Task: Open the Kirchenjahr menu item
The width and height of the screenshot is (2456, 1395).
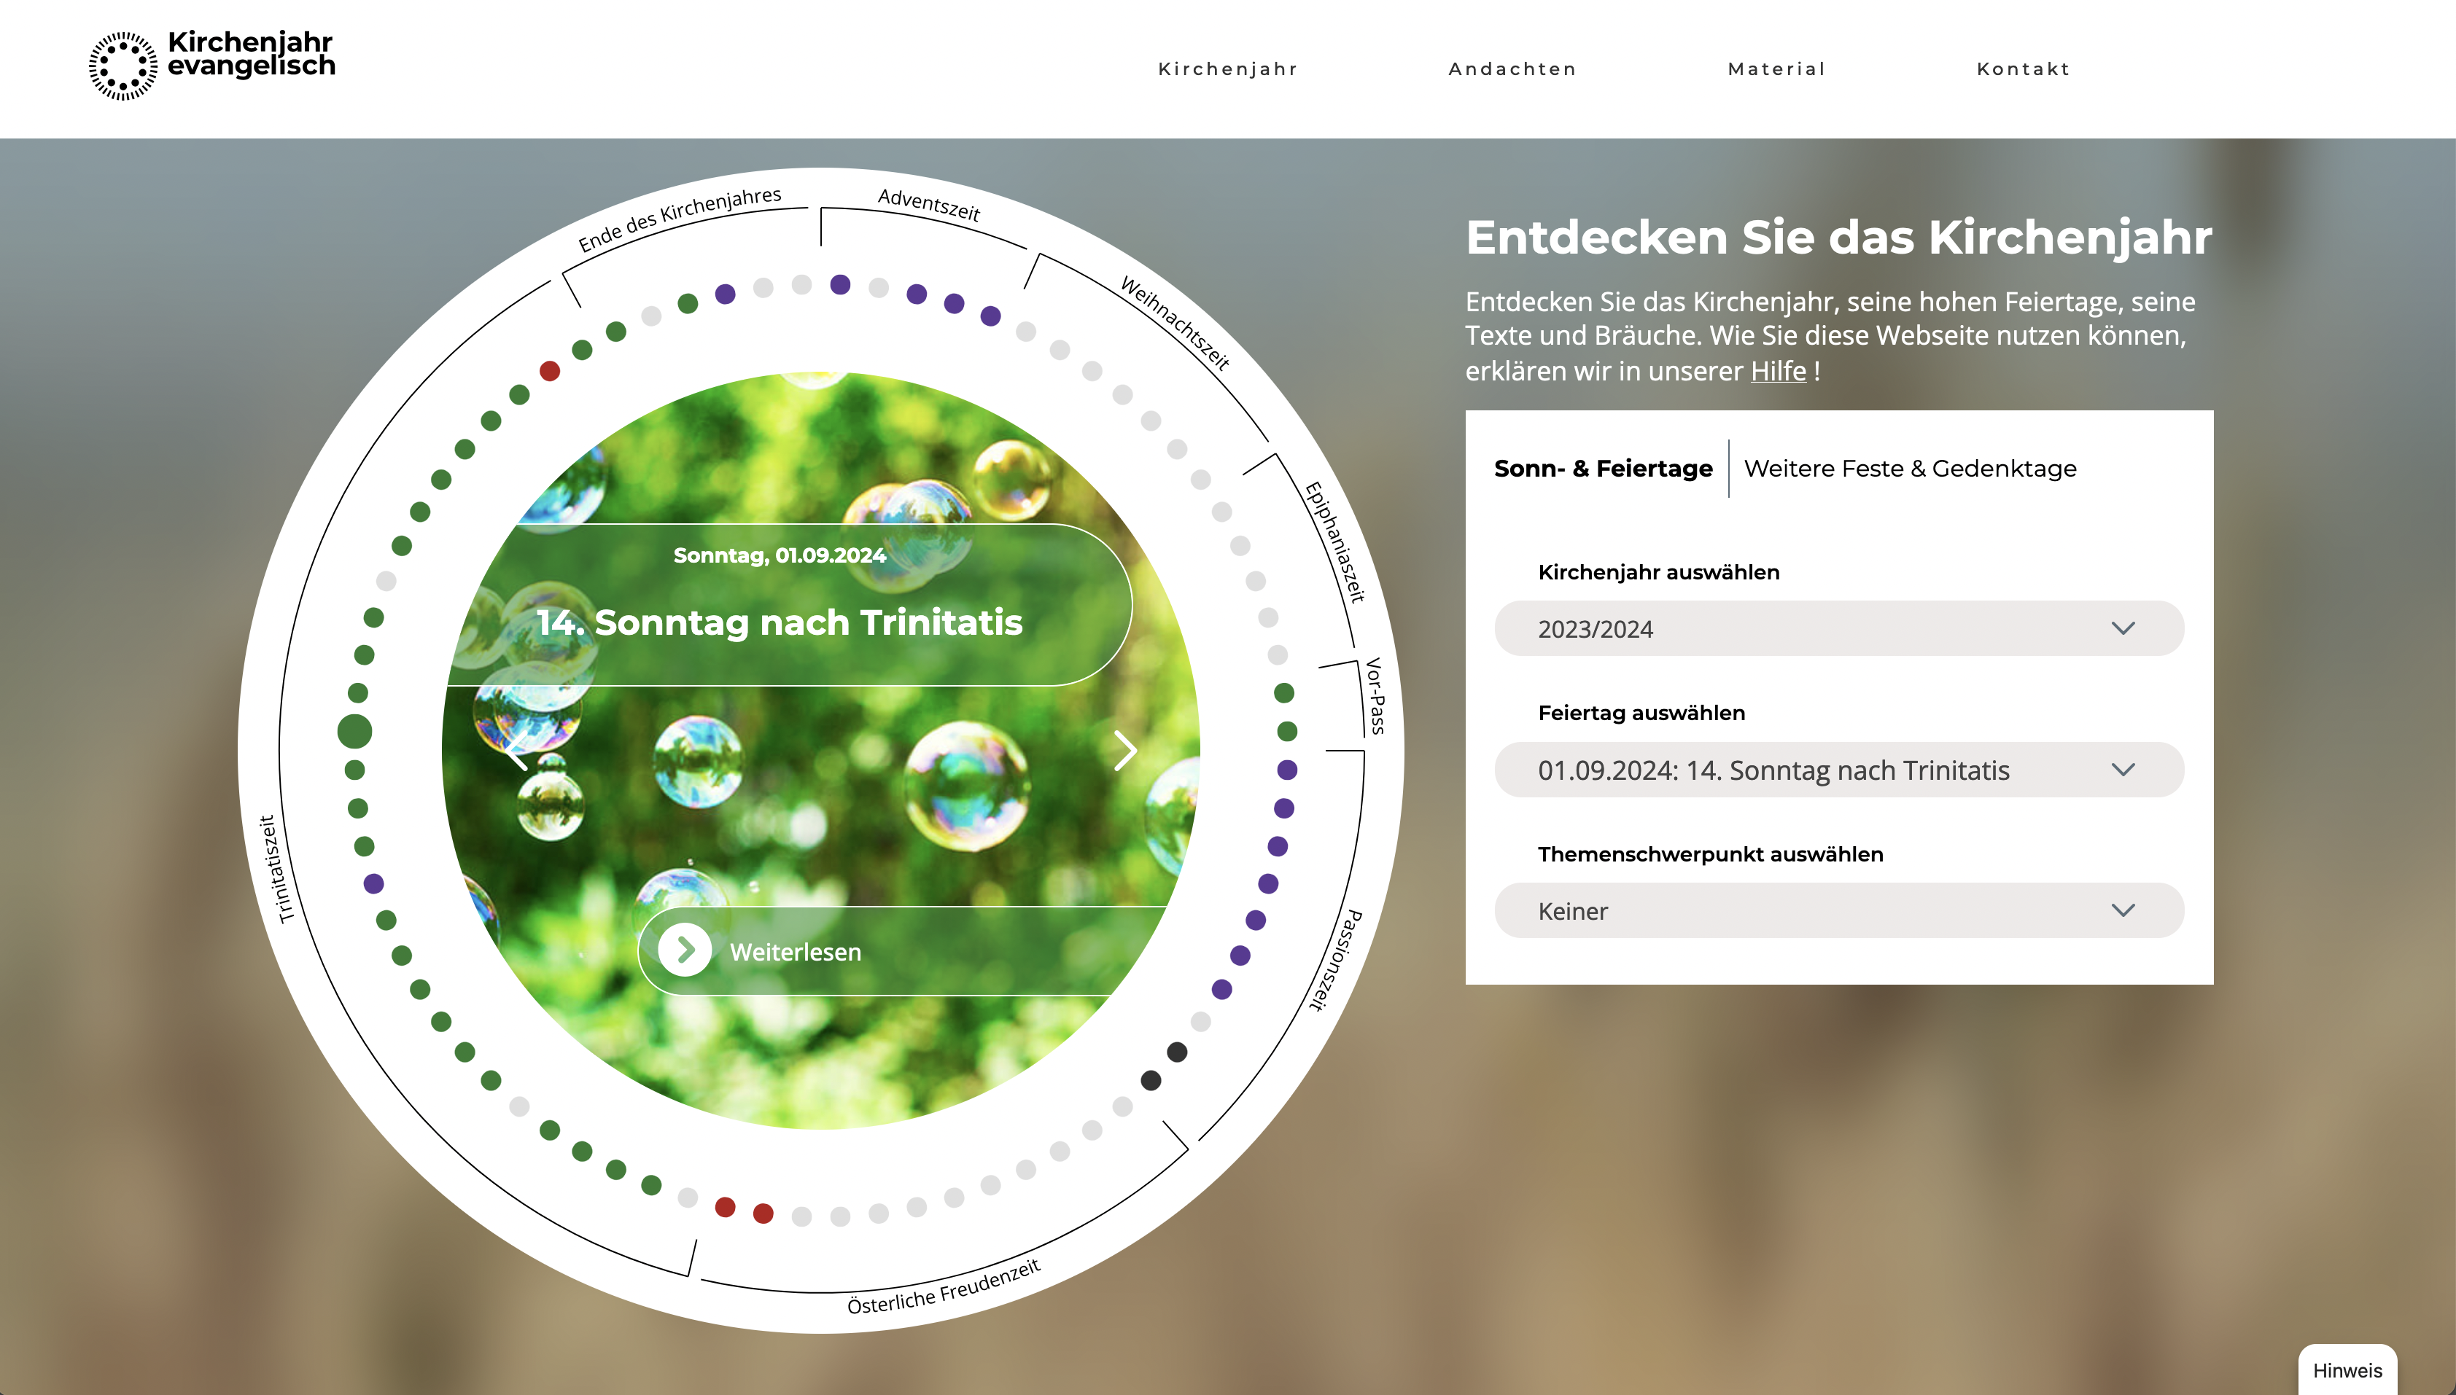Action: point(1228,69)
